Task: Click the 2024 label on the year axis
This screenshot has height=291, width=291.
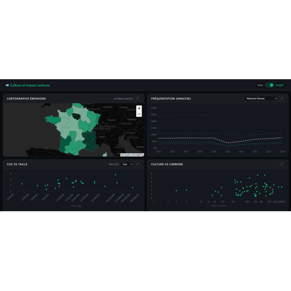Action: (282, 151)
